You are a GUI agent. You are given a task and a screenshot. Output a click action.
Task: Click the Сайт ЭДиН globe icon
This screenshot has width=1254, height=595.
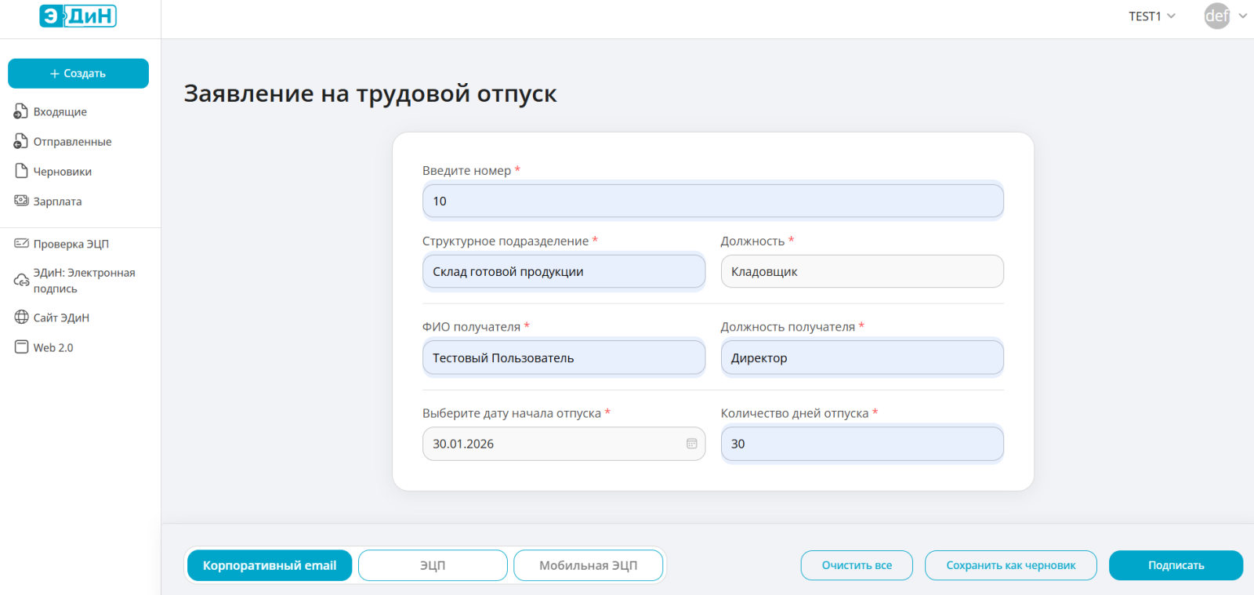(x=21, y=317)
